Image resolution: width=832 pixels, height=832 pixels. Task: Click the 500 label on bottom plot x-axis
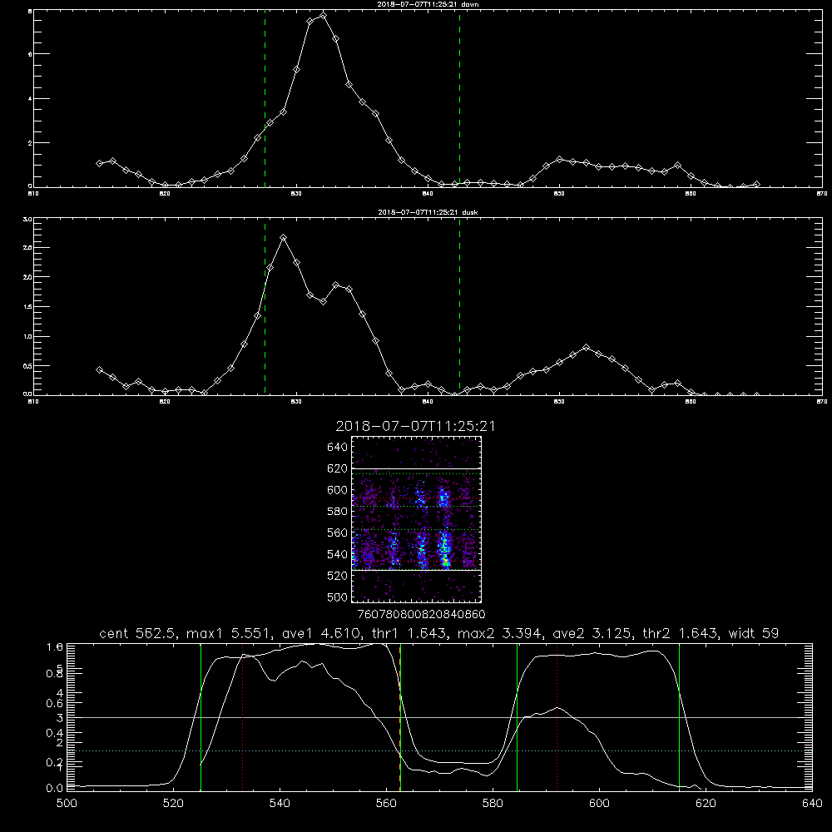point(67,804)
